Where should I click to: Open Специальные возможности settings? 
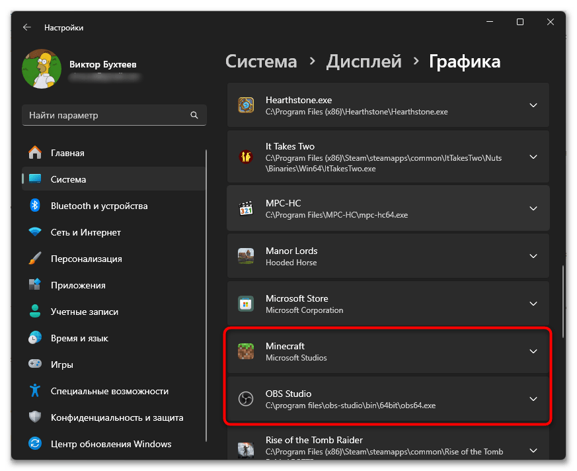click(114, 391)
